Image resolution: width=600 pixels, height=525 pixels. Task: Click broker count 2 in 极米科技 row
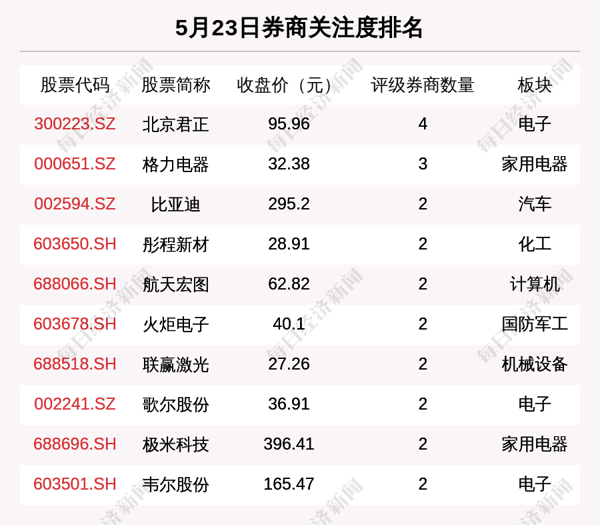[423, 444]
